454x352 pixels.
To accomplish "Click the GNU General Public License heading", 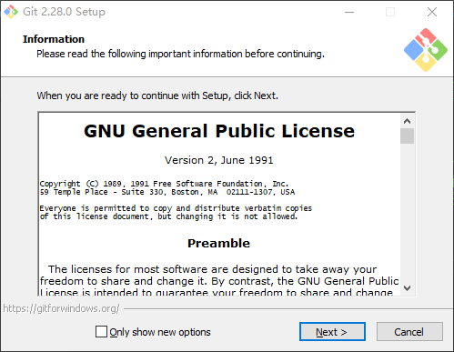I will 219,131.
